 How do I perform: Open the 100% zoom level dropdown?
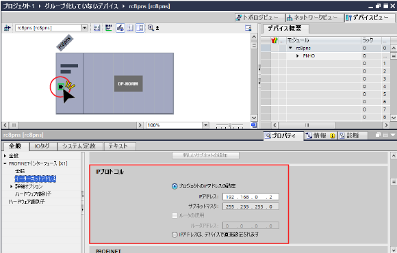point(206,125)
